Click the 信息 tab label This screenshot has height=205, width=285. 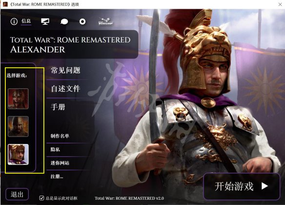(x=26, y=21)
